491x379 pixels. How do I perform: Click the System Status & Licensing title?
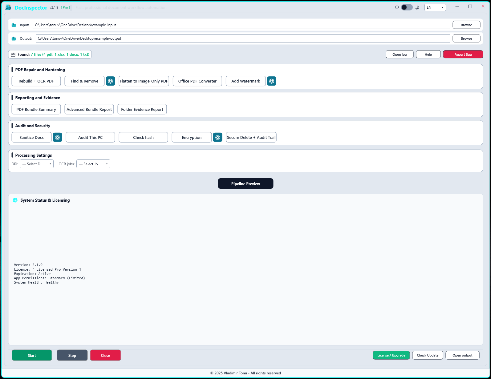(x=45, y=200)
